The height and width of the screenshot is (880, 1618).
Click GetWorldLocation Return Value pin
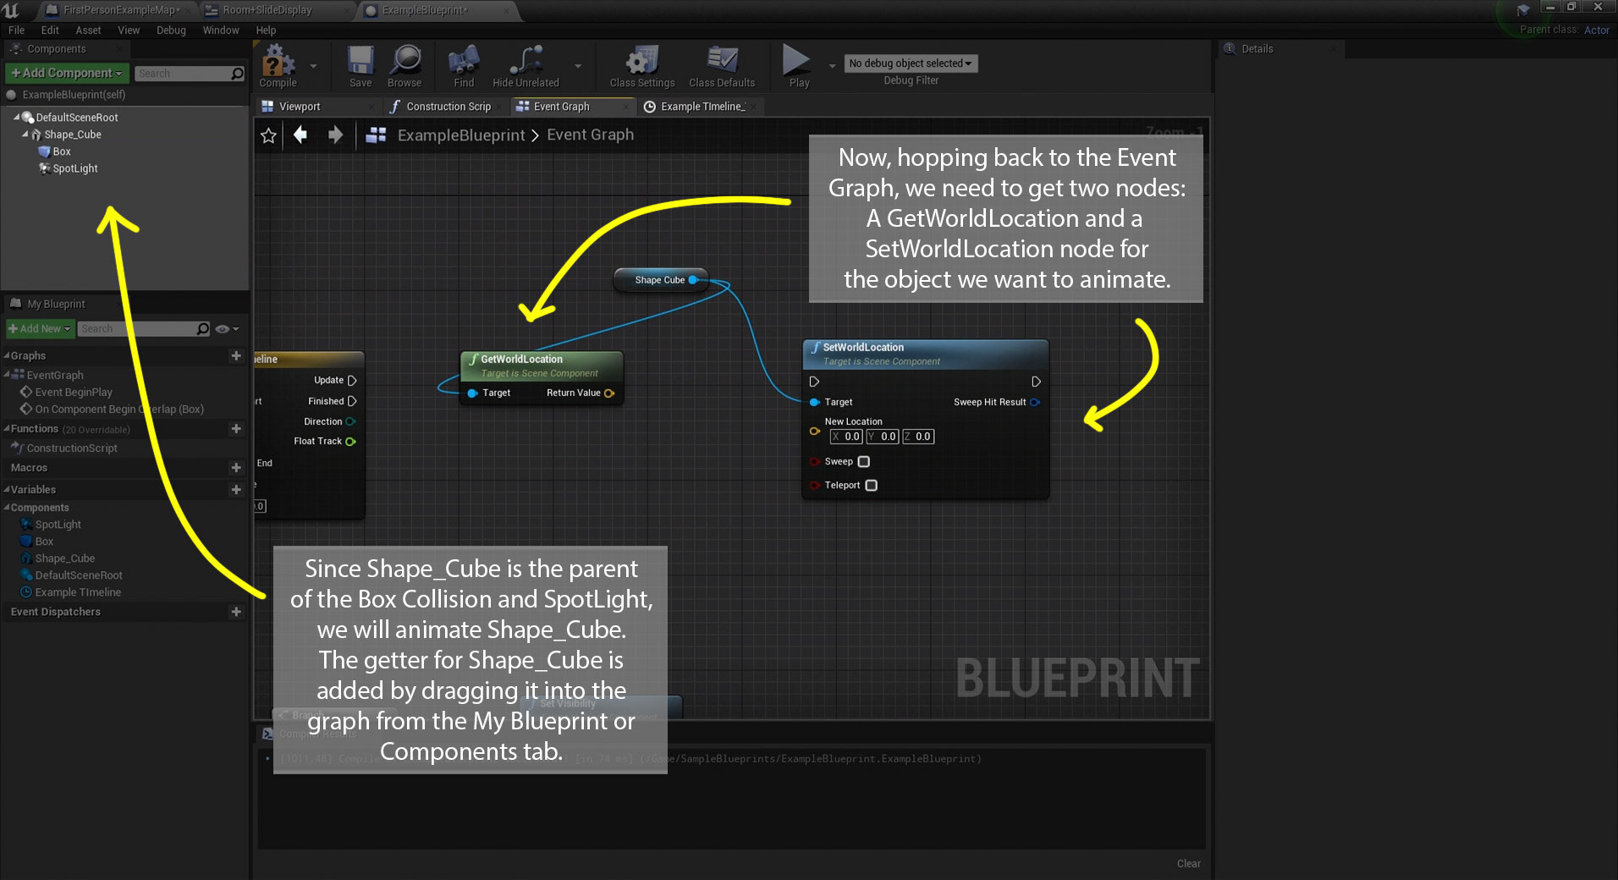point(609,393)
